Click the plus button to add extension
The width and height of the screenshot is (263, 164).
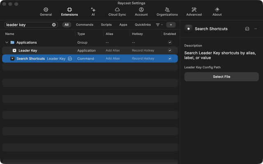click(171, 25)
